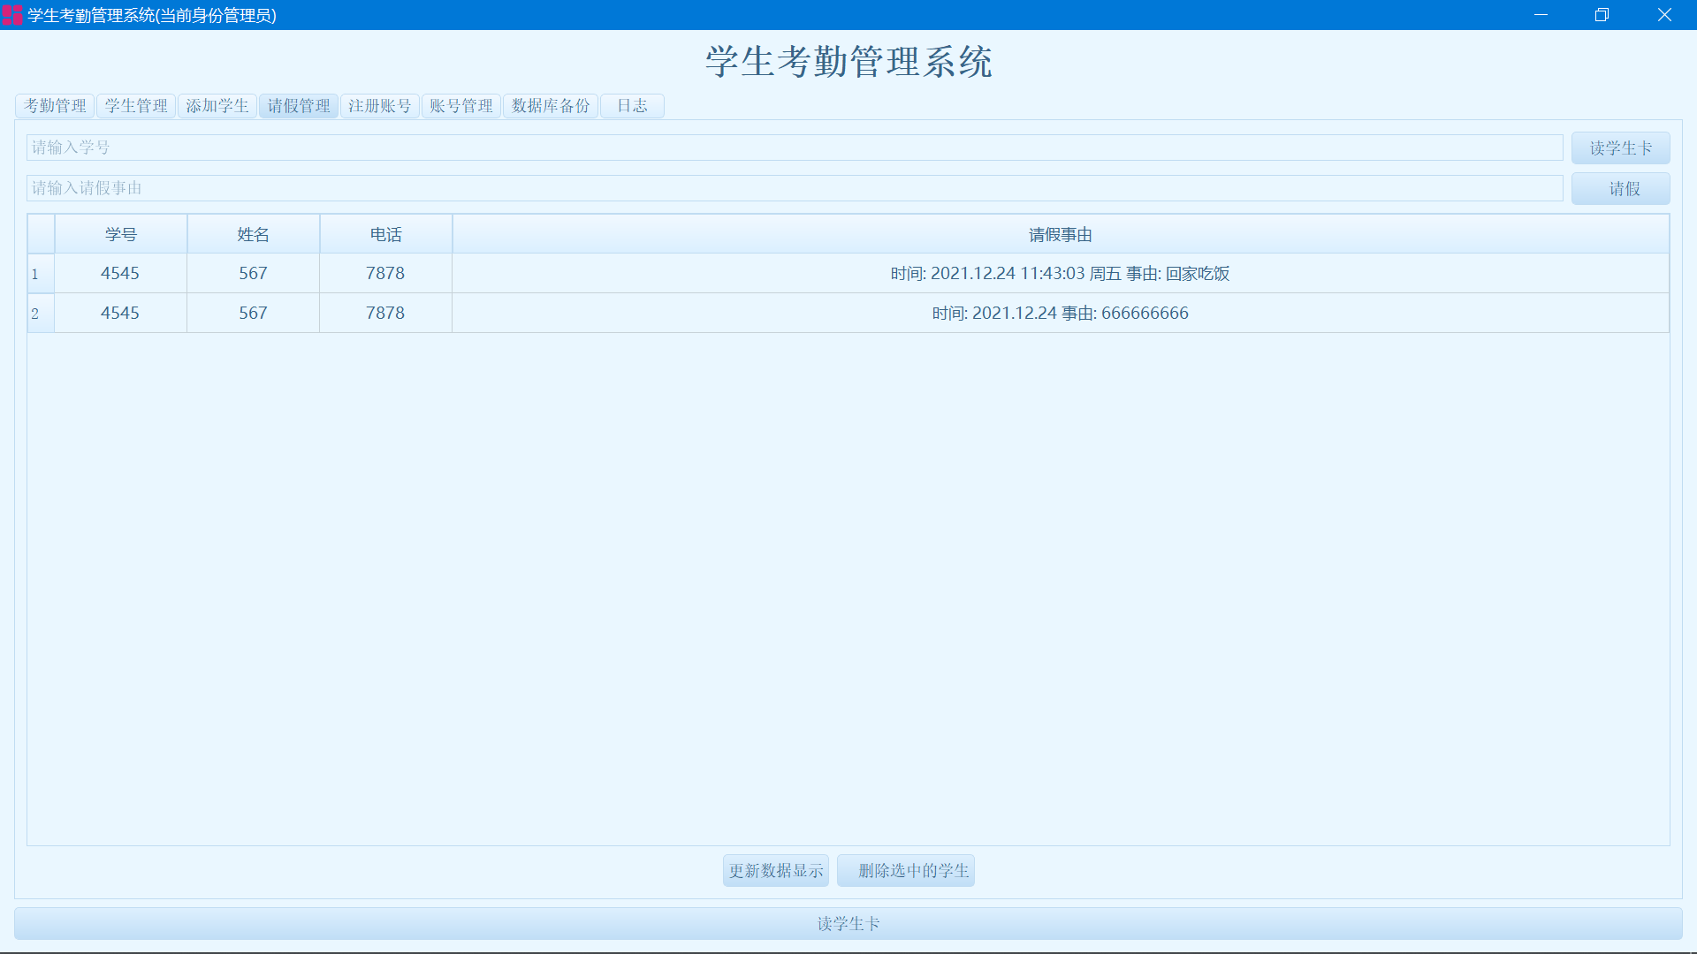Image resolution: width=1697 pixels, height=954 pixels.
Task: Select the 注册账号 tab
Action: (380, 106)
